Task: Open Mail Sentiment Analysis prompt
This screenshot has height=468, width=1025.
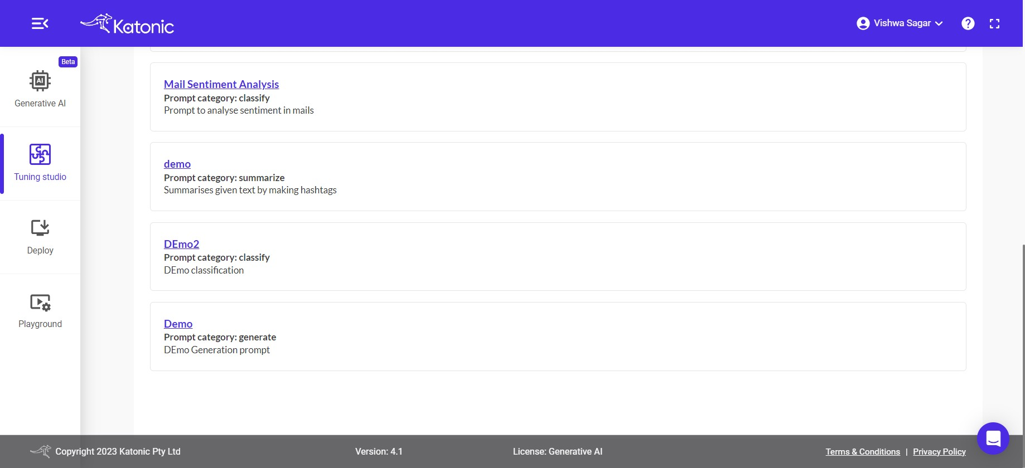Action: [x=221, y=84]
